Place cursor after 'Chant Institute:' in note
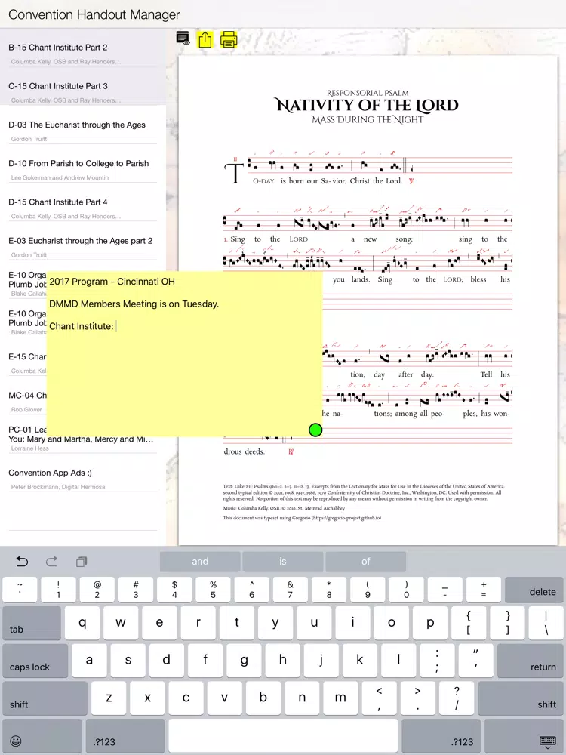 (x=116, y=326)
